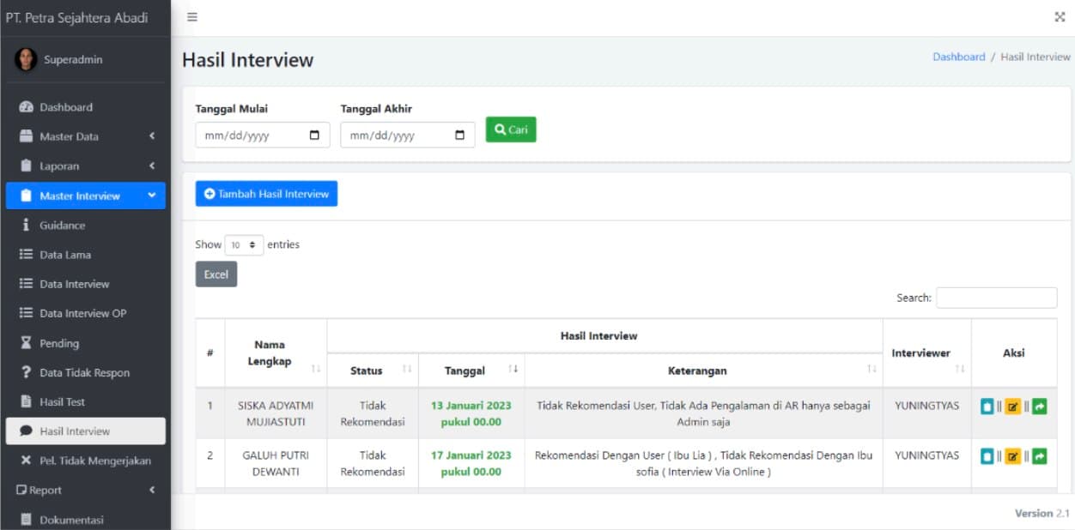Open Pel. Tidak Mengerjakan in the sidebar
Screen dimensions: 1075x530
[86, 461]
